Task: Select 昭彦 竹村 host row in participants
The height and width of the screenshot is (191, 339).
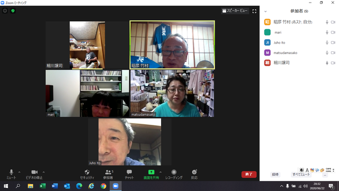Action: (x=299, y=22)
